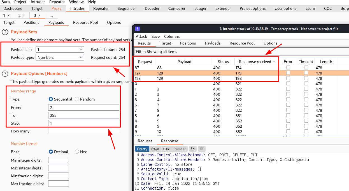Sort results by Length column

point(326,62)
